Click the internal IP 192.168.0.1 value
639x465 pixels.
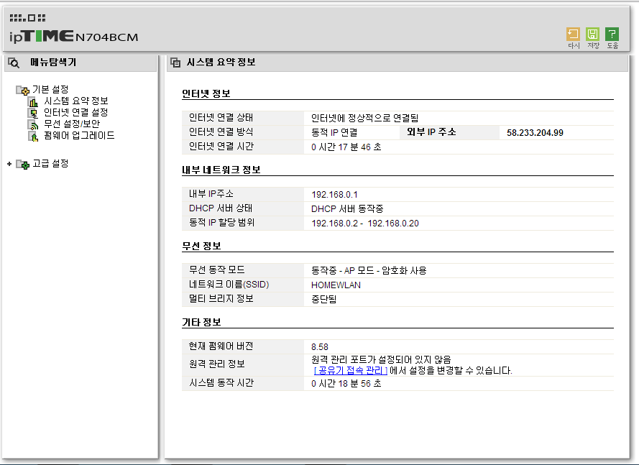point(334,194)
